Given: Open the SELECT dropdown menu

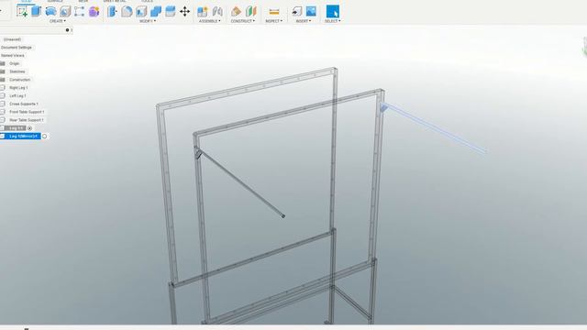Looking at the screenshot, I should 332,21.
